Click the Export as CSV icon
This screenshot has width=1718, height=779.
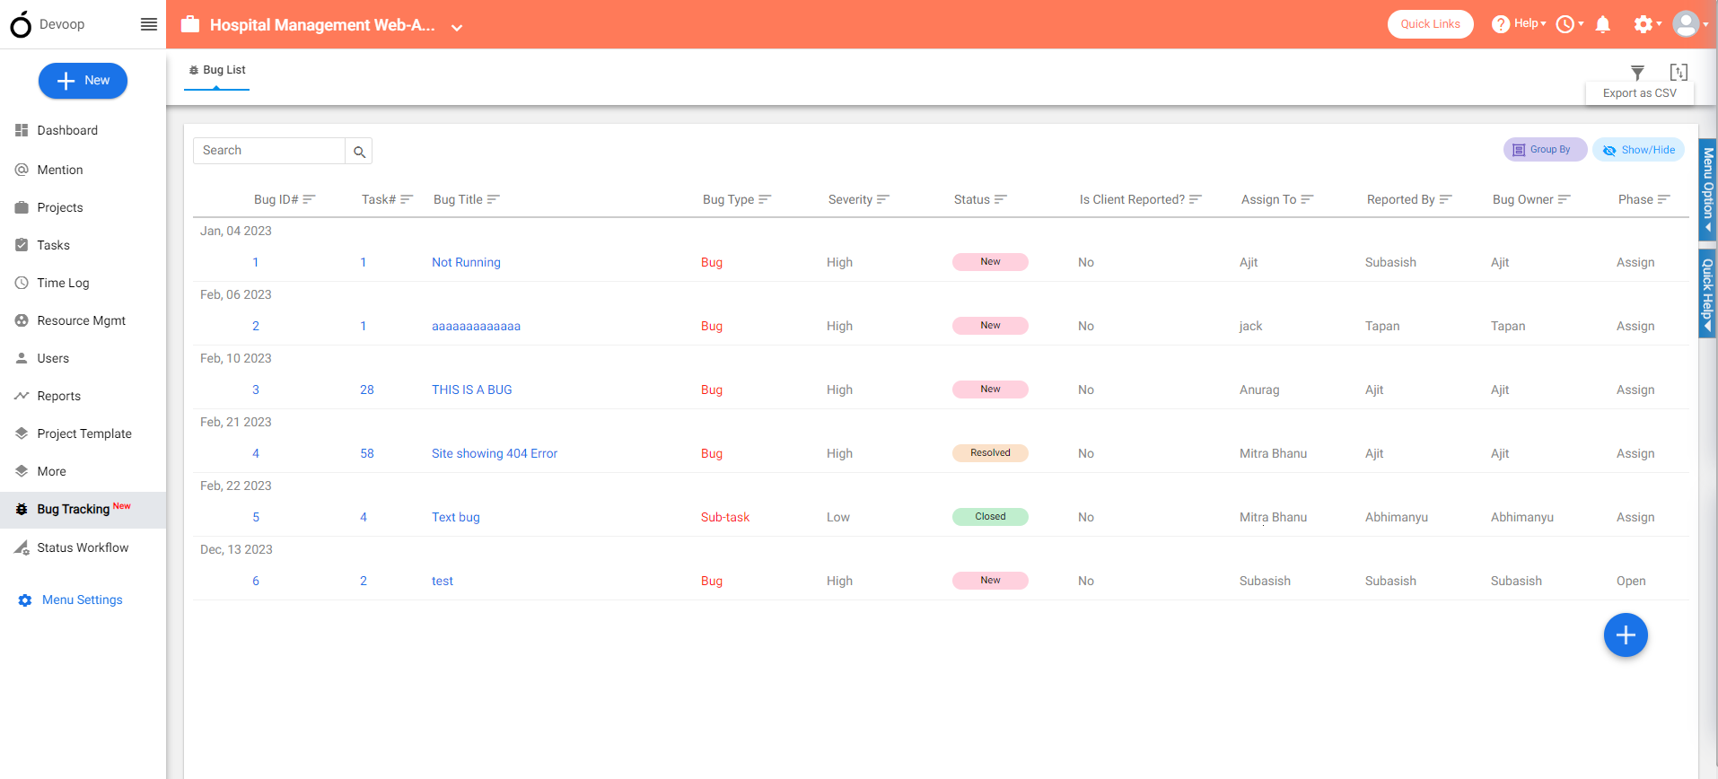pos(1679,73)
